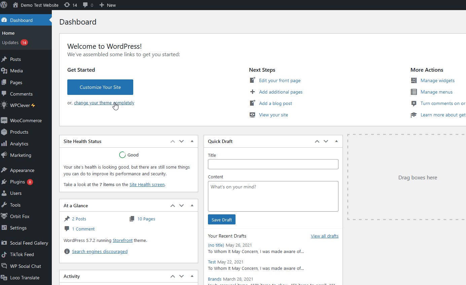Click the Save Draft button
The width and height of the screenshot is (466, 285).
pyautogui.click(x=222, y=219)
